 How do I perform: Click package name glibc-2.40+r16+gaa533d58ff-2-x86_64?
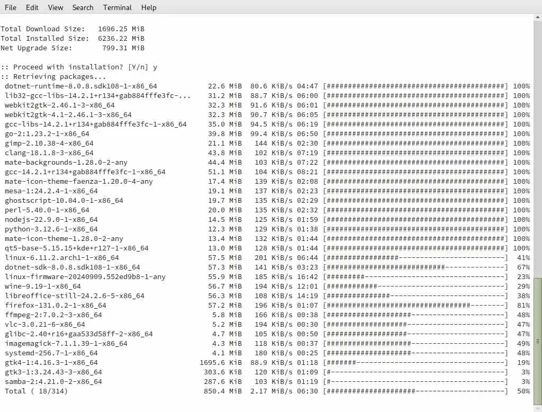tap(78, 334)
